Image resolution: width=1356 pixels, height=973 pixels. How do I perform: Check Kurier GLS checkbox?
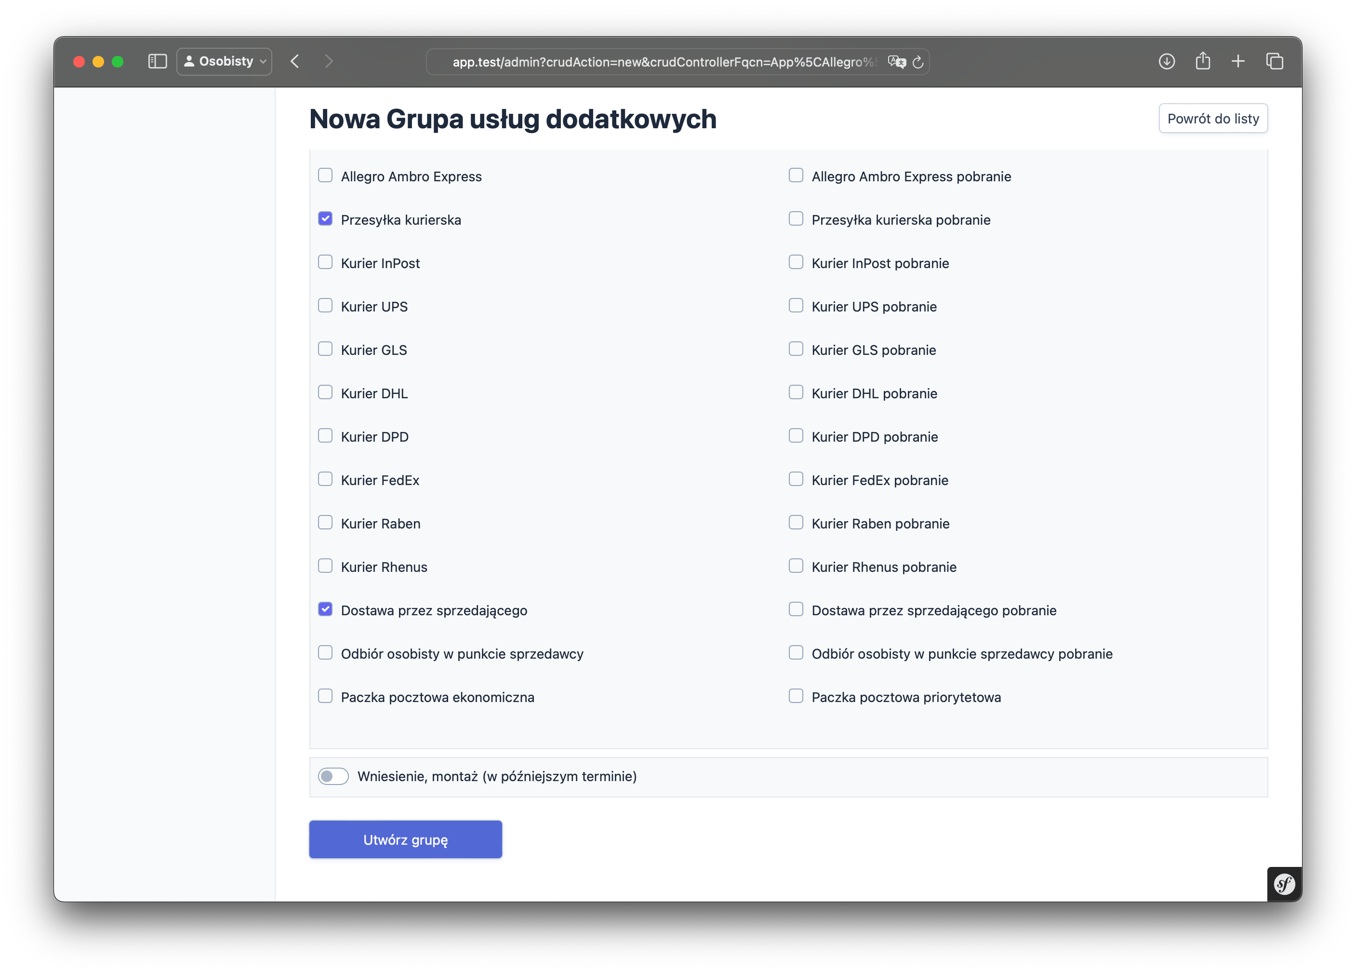coord(325,349)
